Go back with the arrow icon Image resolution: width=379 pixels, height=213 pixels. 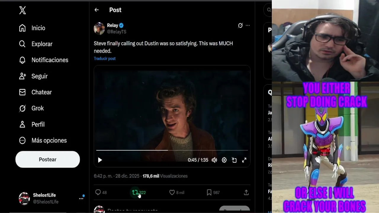pos(97,10)
